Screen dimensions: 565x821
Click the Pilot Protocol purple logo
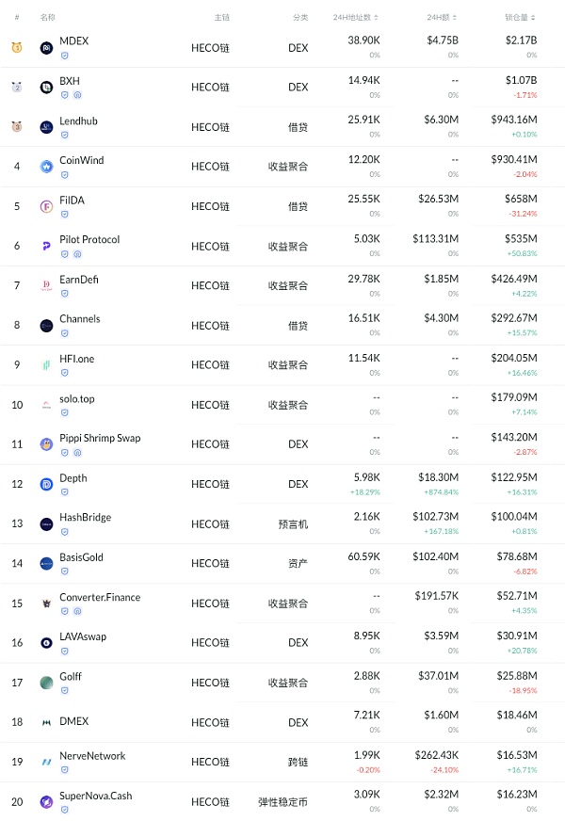(x=46, y=246)
